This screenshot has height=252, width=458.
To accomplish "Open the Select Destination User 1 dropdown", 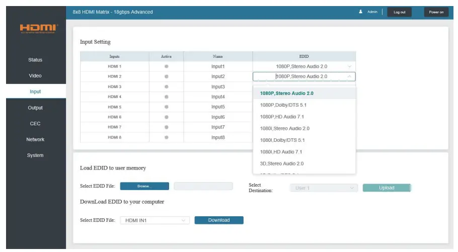I will coord(324,188).
